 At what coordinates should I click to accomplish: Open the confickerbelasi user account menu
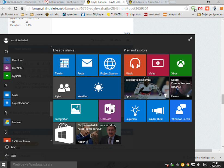pos(16,40)
